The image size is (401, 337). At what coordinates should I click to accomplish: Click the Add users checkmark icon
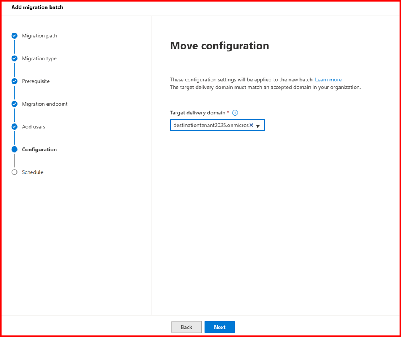[x=14, y=127]
